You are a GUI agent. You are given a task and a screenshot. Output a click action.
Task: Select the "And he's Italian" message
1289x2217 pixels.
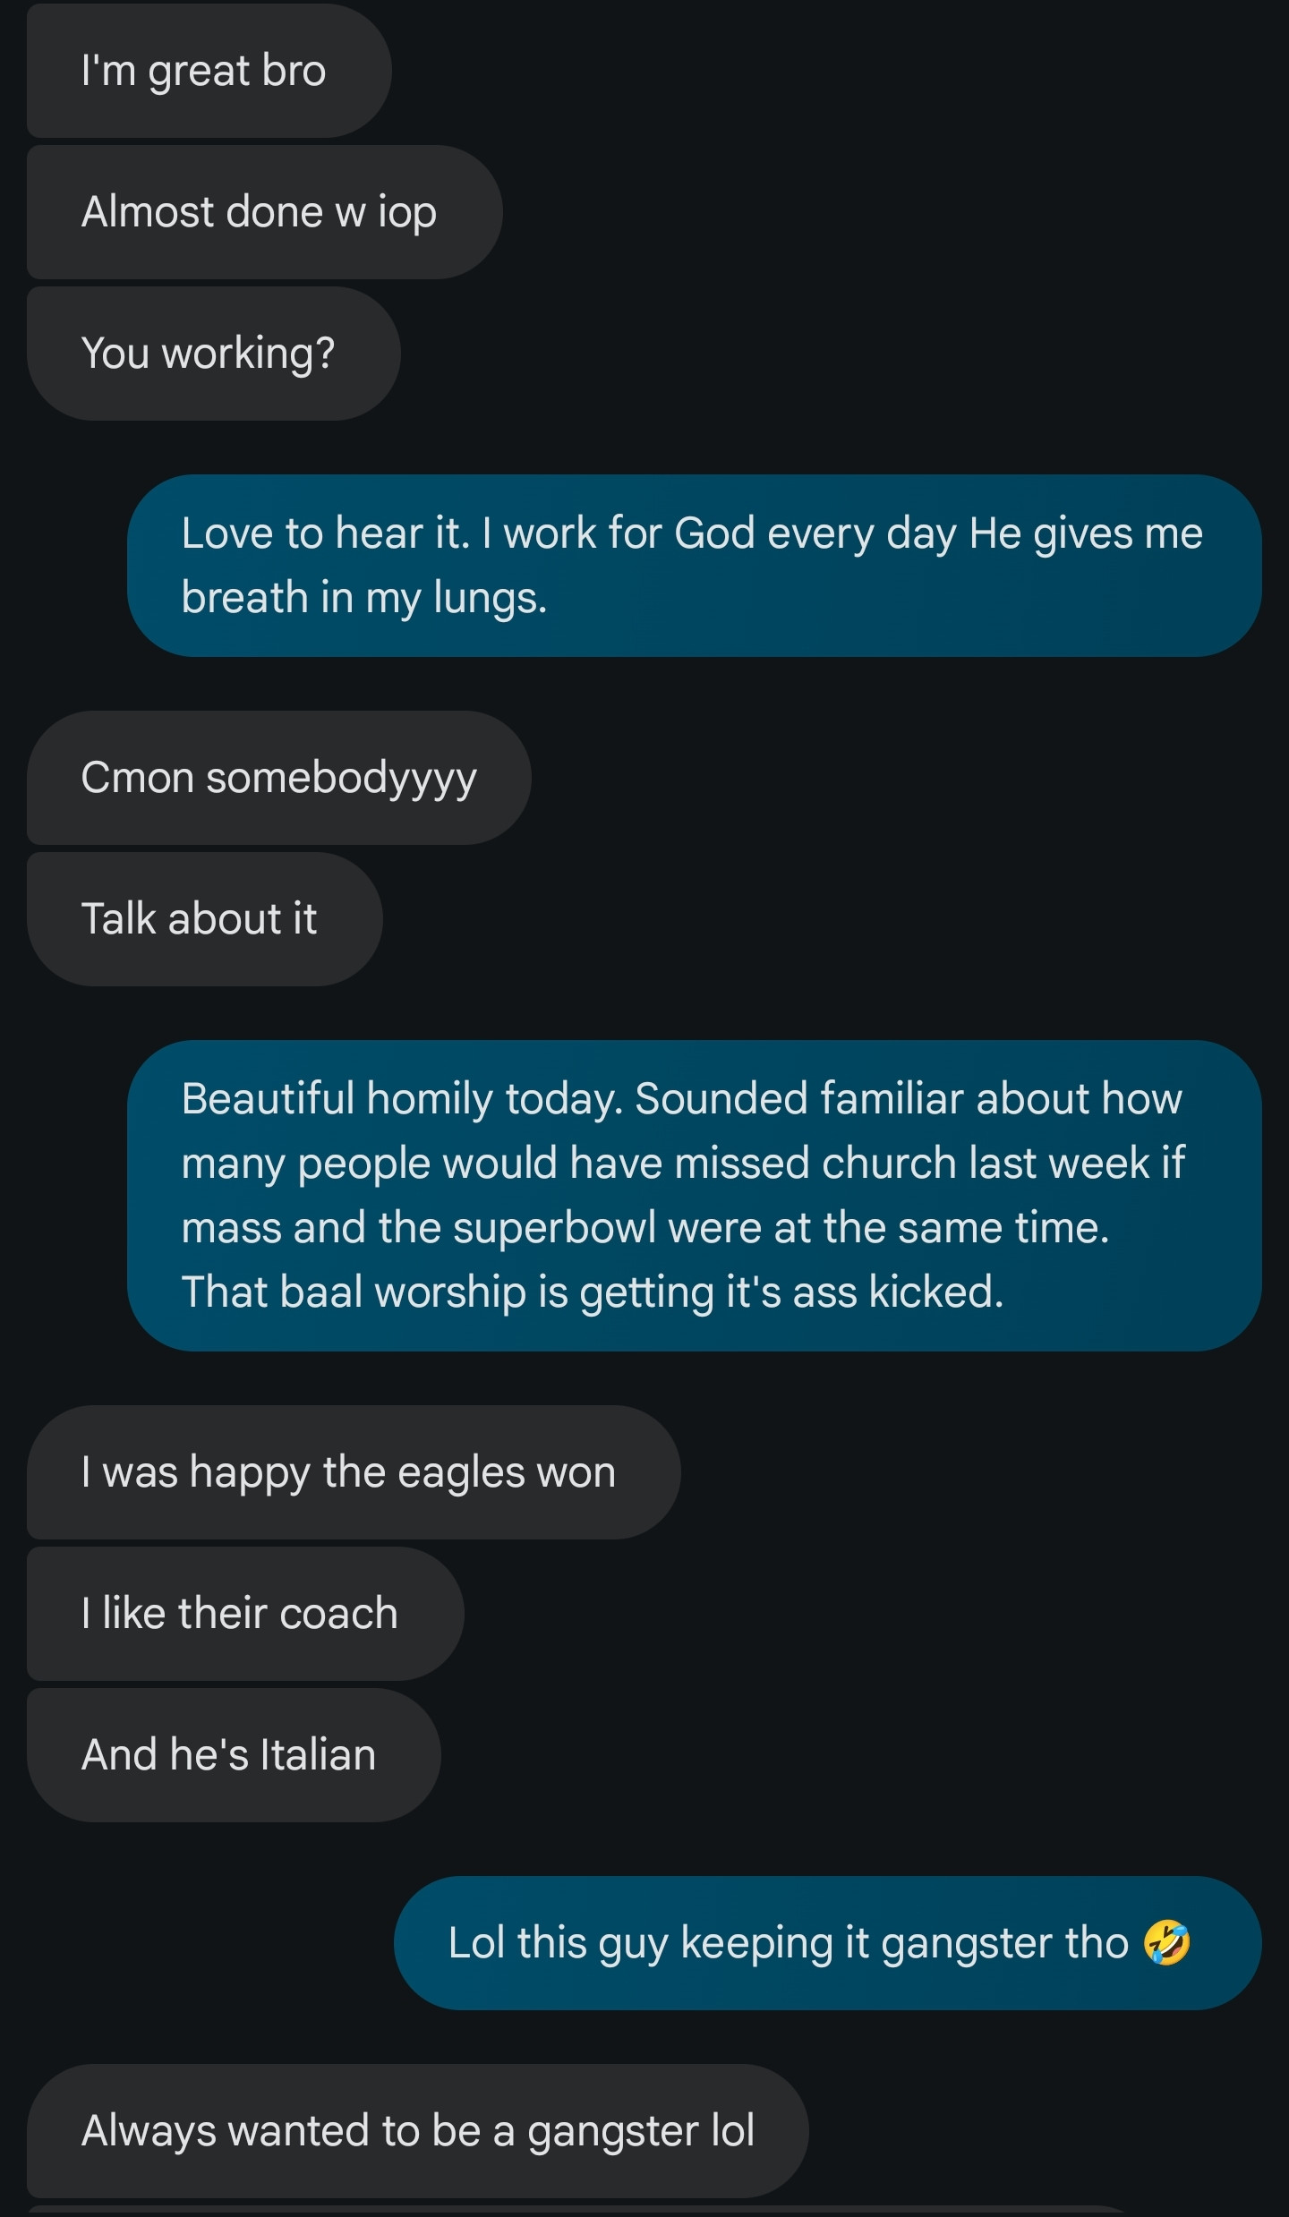click(x=233, y=1755)
